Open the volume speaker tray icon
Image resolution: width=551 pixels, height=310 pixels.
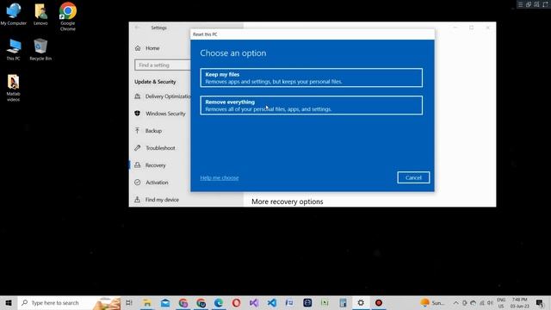coord(490,302)
